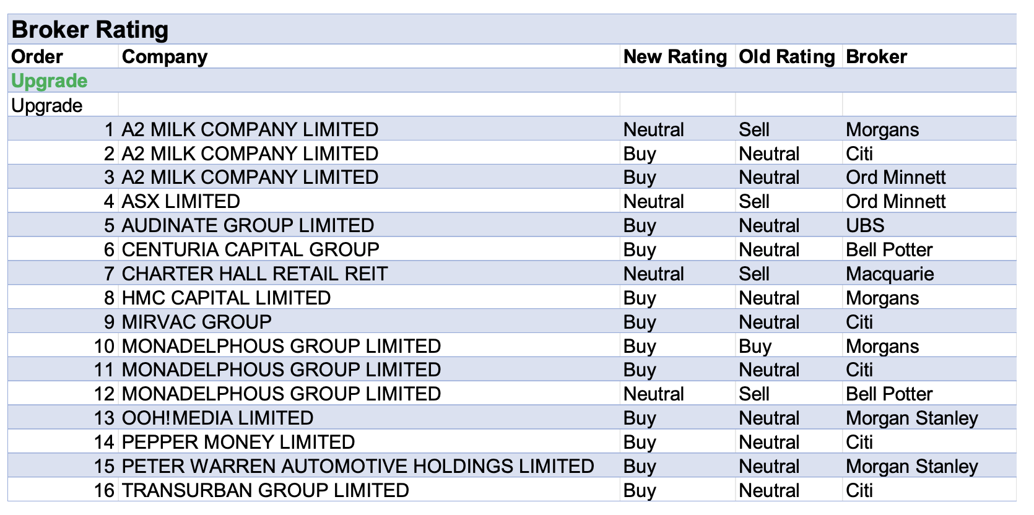Viewport: 1034px width, 515px height.
Task: Select the HMC CAPITAL LIMITED cell
Action: (x=226, y=298)
